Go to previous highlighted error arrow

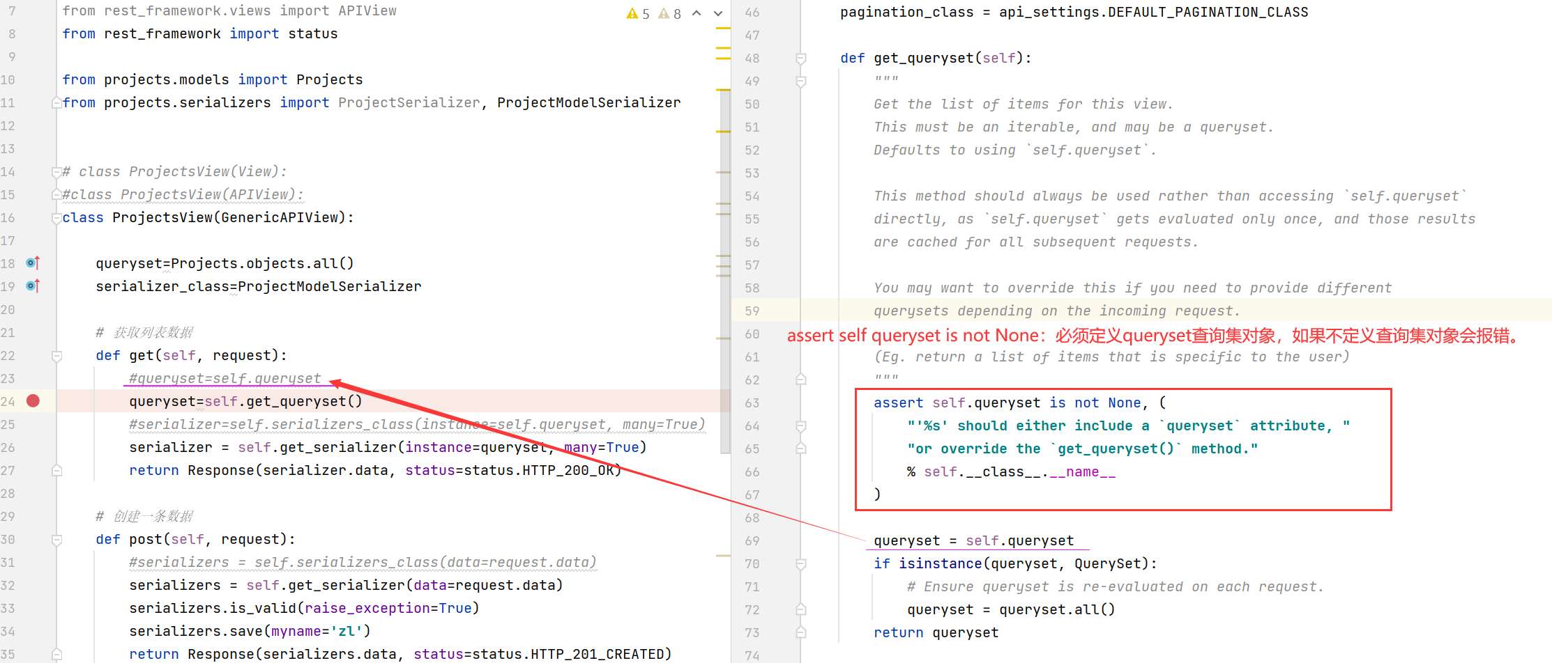(x=697, y=13)
